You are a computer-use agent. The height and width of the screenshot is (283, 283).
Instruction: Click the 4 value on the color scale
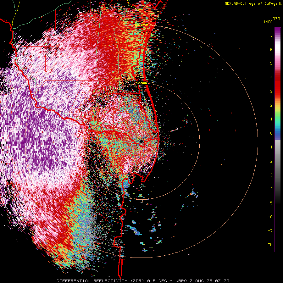(271, 77)
